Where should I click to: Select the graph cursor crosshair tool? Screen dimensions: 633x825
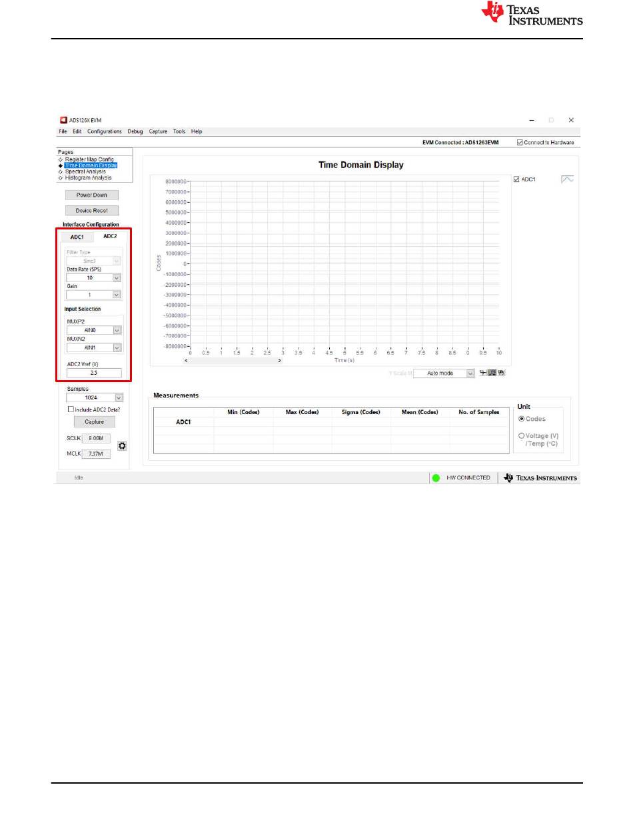(x=482, y=373)
